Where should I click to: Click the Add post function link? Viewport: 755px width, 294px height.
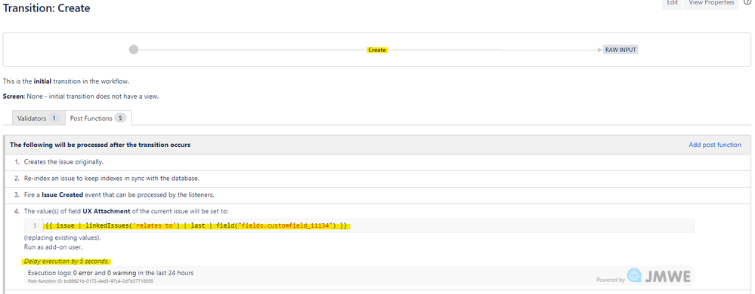click(714, 145)
